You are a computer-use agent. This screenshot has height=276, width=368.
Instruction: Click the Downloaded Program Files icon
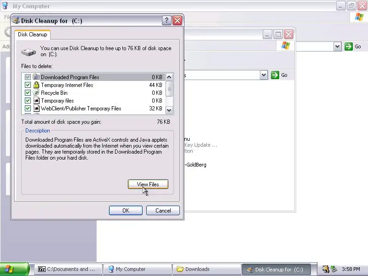[x=36, y=77]
